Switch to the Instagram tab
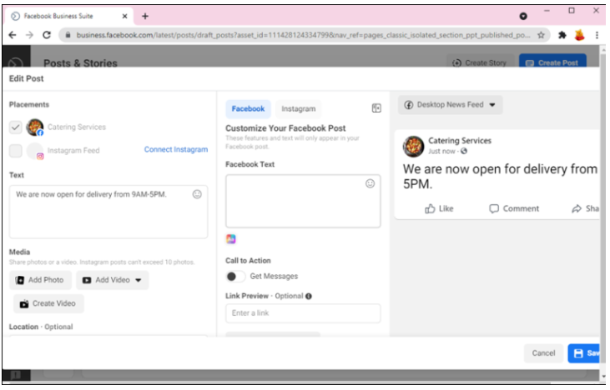 pos(299,109)
